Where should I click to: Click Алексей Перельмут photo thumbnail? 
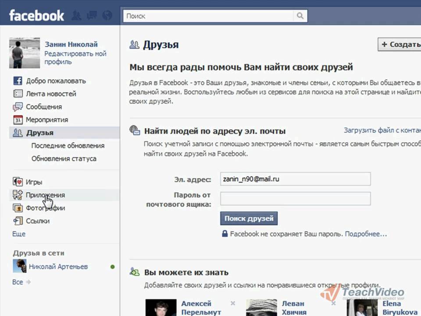pos(161,308)
